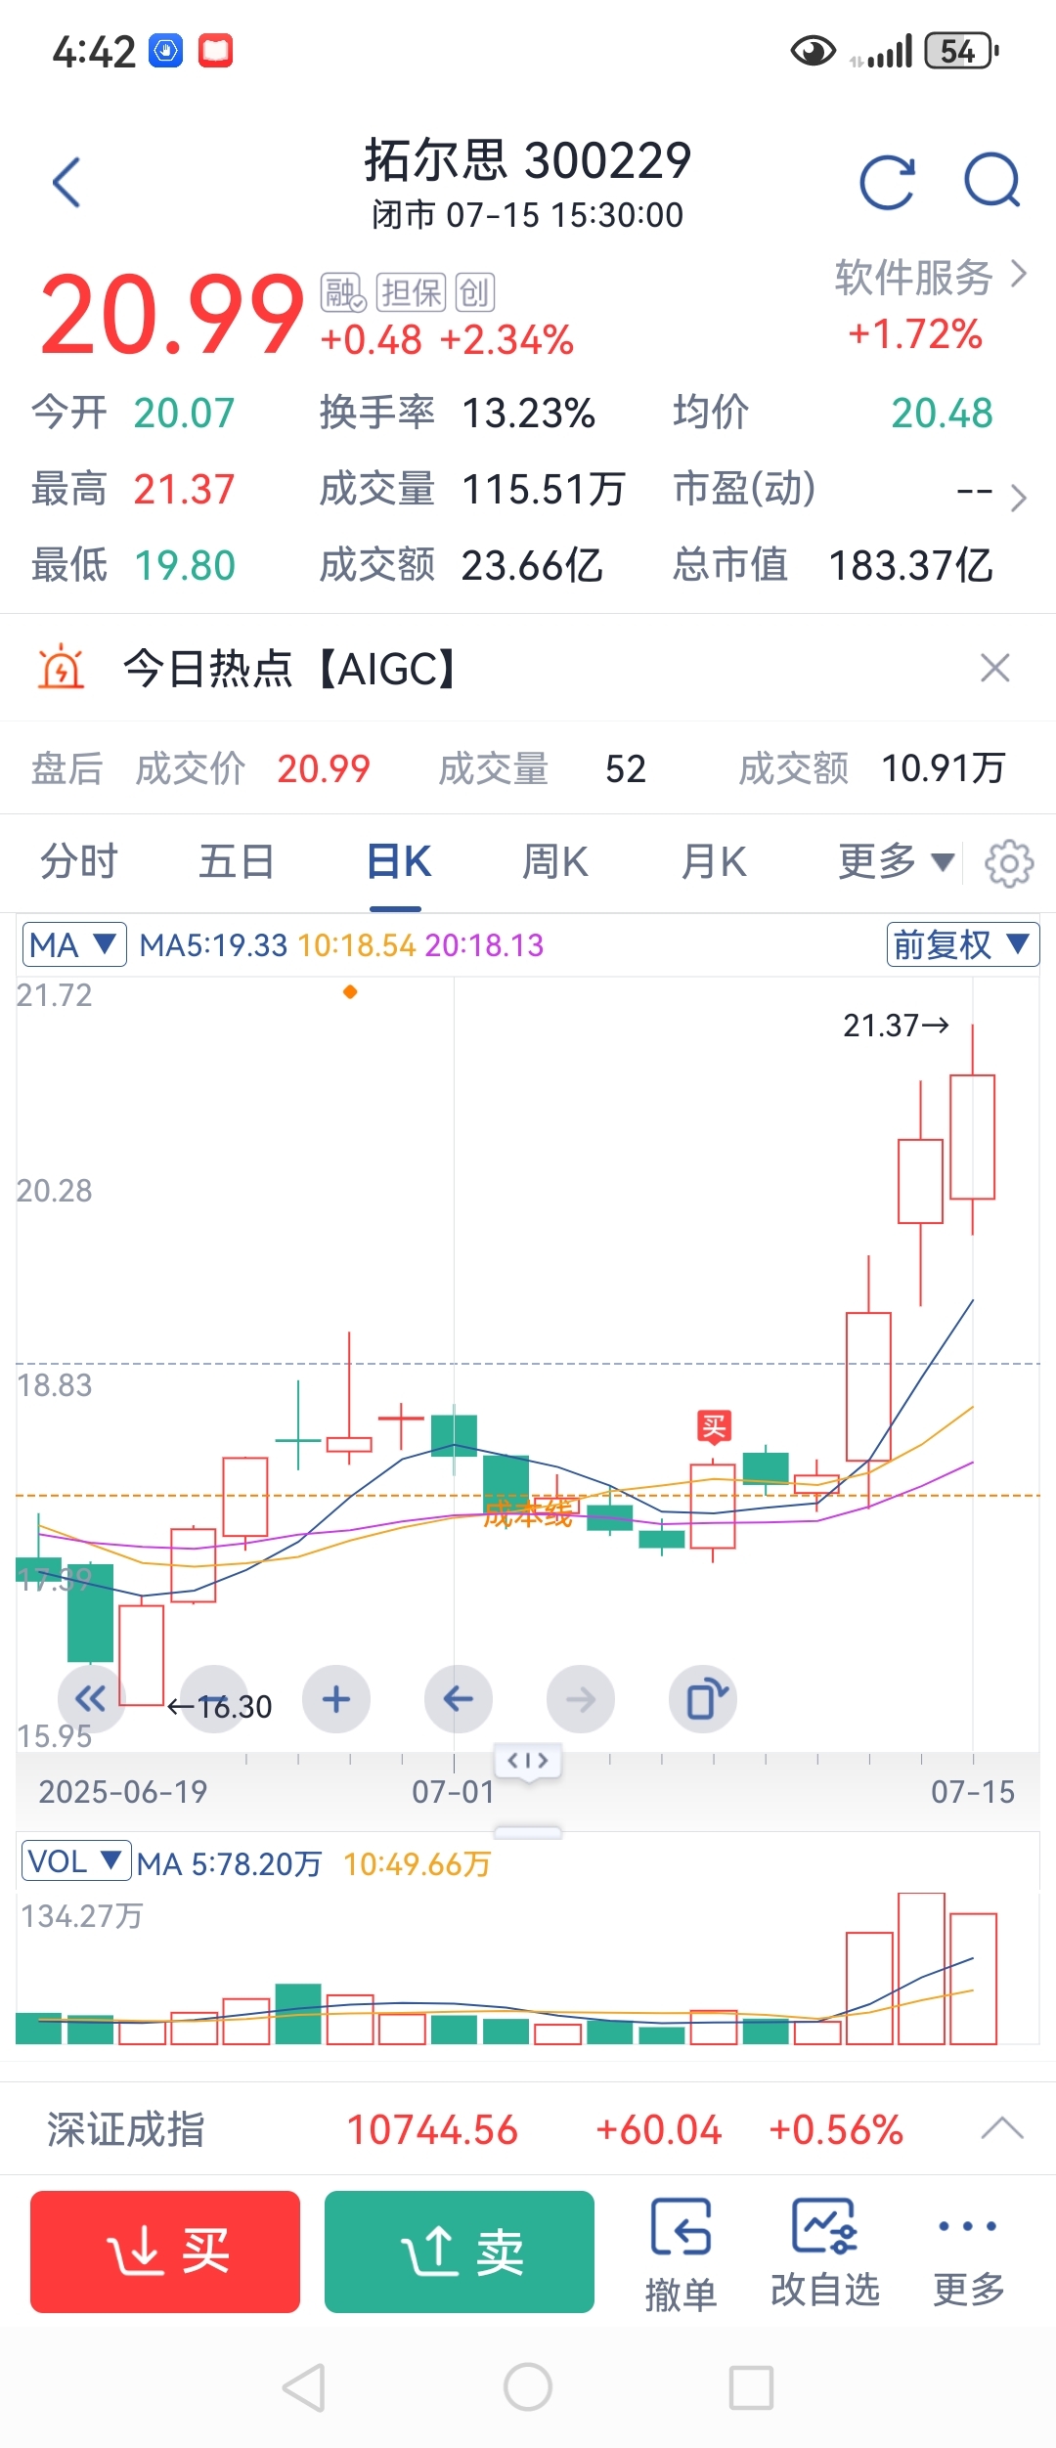Screen dimensions: 1056x2448
Task: Tap the chart range slider handle
Action: tap(528, 1761)
